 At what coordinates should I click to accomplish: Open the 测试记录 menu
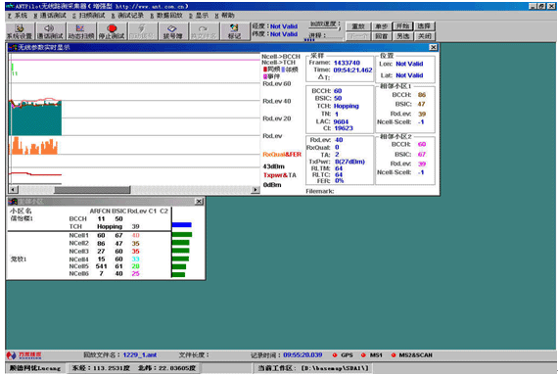pyautogui.click(x=127, y=16)
